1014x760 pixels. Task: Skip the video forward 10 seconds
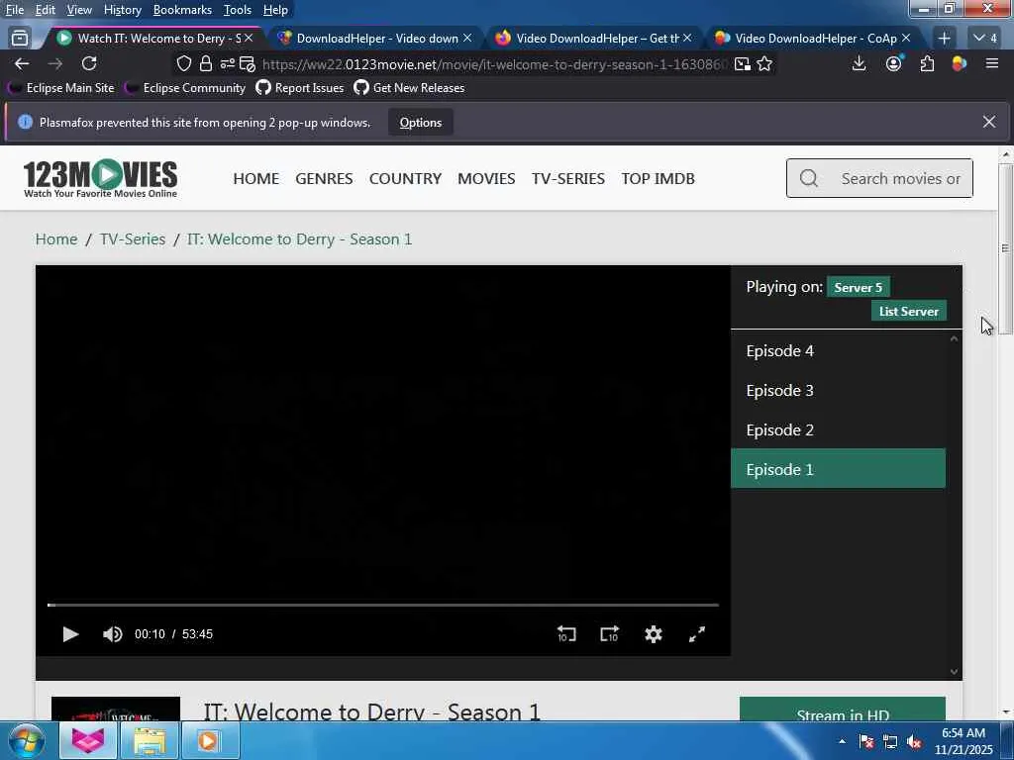tap(609, 634)
